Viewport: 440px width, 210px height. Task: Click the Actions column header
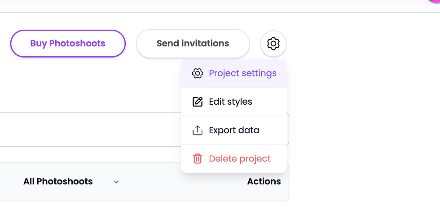(x=264, y=182)
